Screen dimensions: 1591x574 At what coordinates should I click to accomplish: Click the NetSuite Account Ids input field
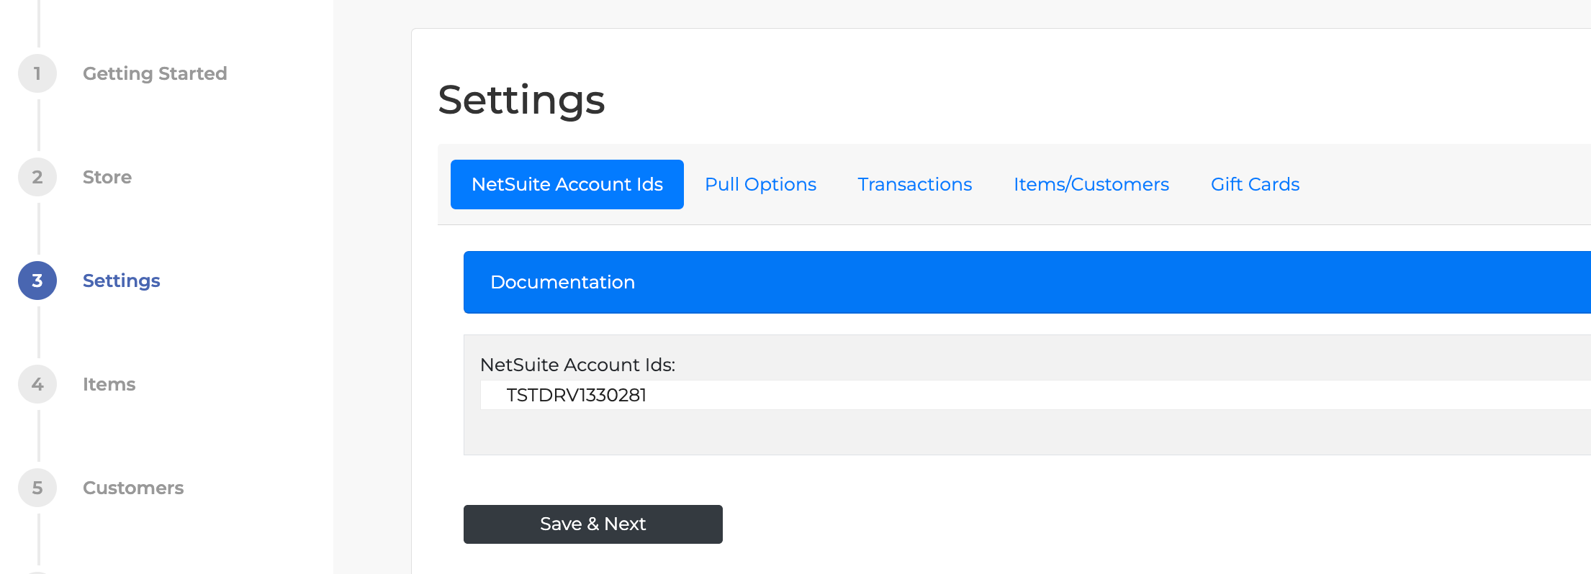tap(1008, 395)
